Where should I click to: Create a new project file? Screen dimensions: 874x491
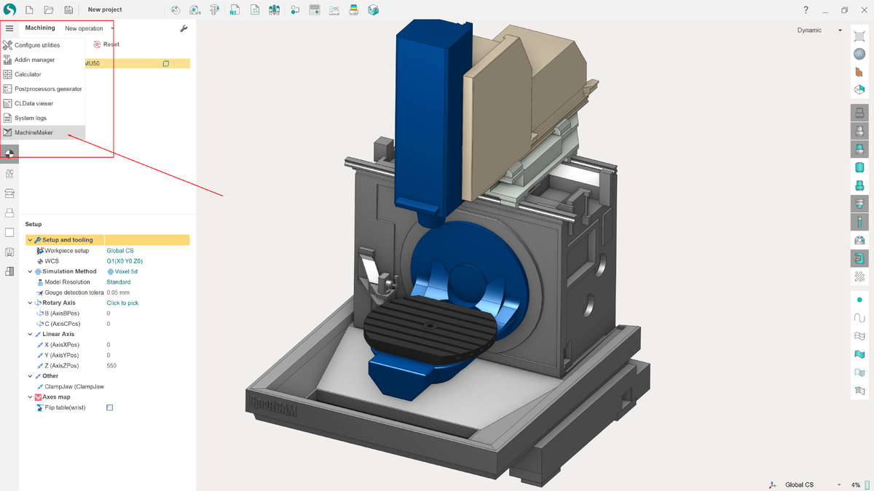click(29, 10)
